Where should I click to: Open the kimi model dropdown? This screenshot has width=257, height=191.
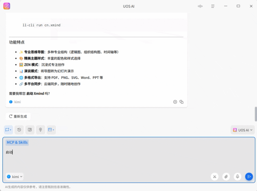[x=15, y=177]
